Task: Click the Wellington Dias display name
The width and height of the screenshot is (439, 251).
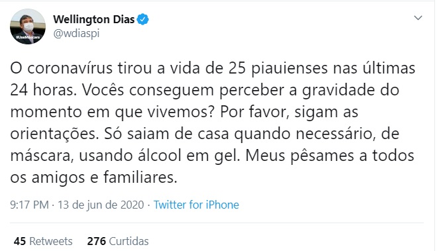Action: pyautogui.click(x=94, y=19)
